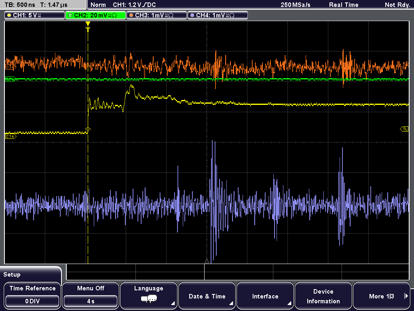Click the orange CH3 color dot
The height and width of the screenshot is (311, 414).
[x=131, y=15]
